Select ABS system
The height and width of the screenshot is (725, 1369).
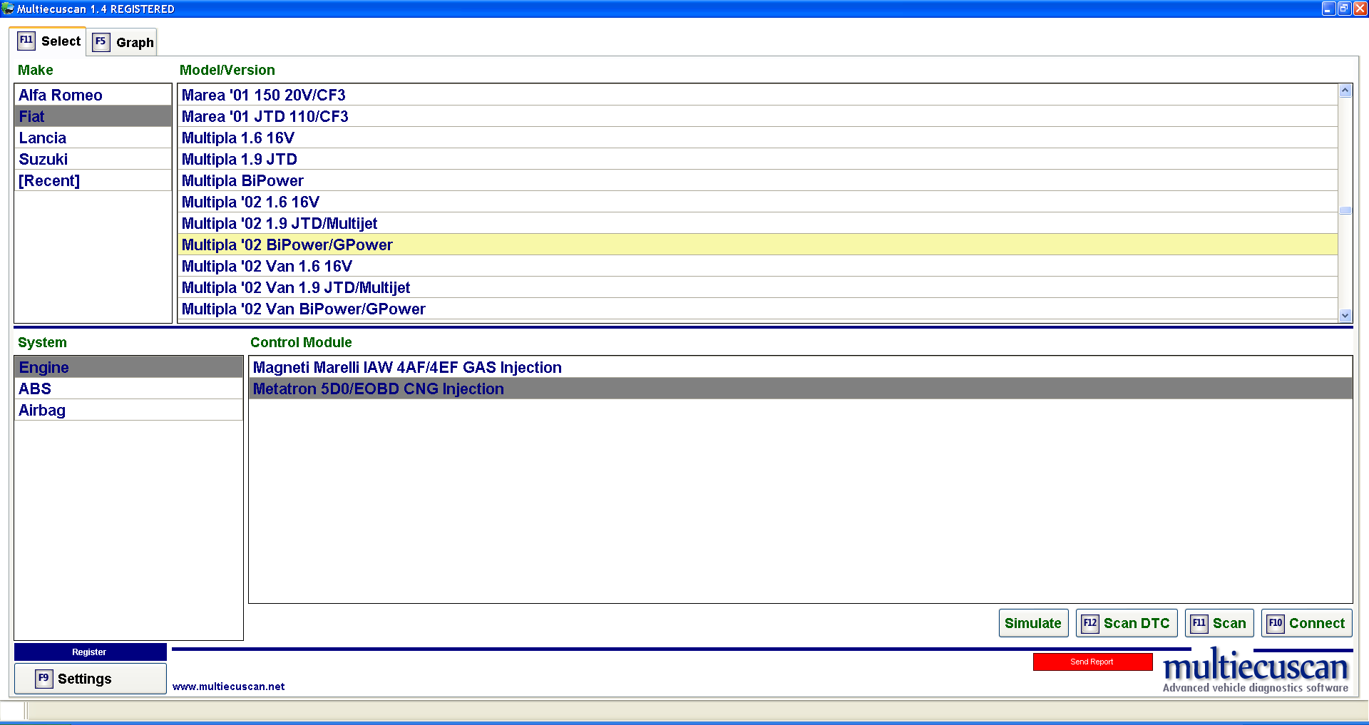[128, 389]
